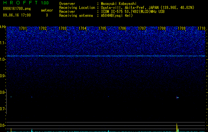
Task: Click the 0.9 kHz axis label
Action: coord(3,76)
